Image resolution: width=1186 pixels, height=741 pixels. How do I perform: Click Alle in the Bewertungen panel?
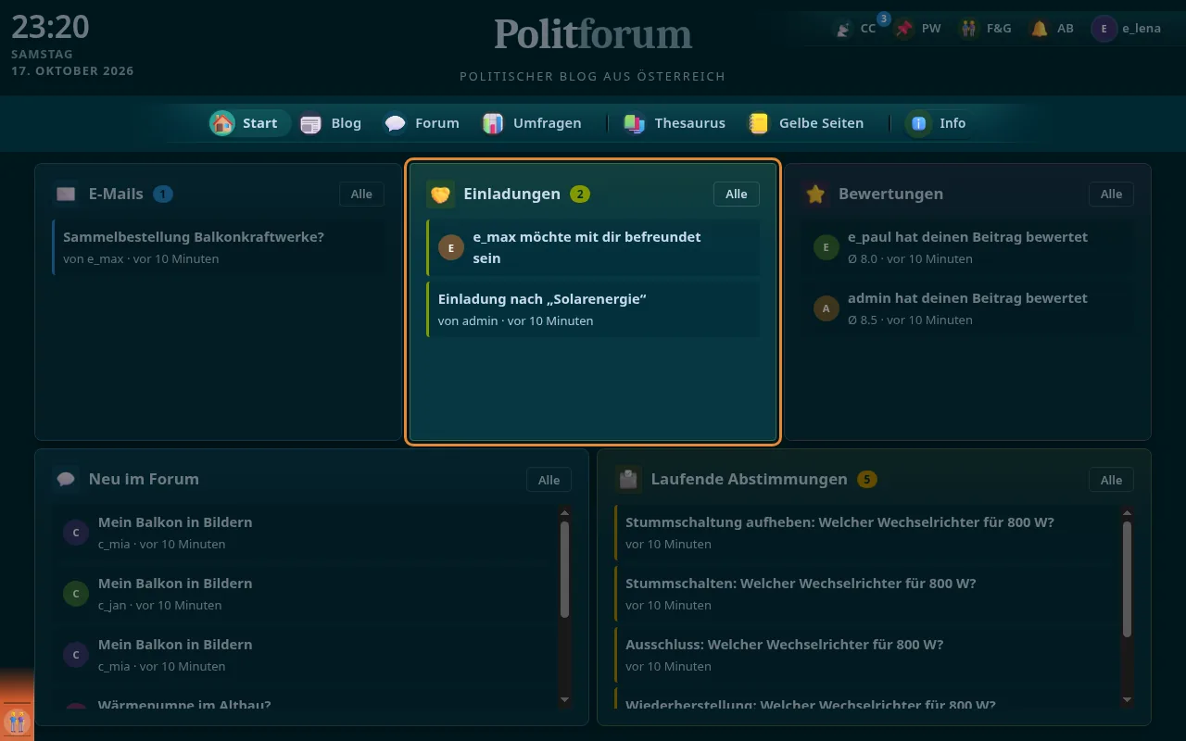click(x=1111, y=195)
